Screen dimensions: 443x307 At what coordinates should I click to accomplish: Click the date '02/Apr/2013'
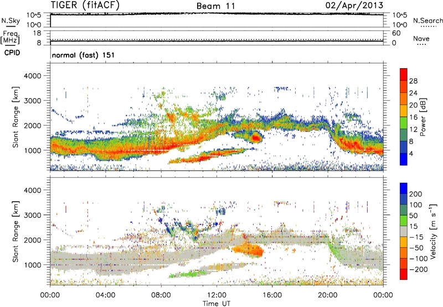pos(354,6)
